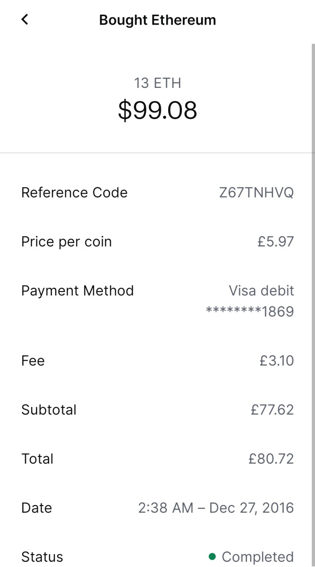Tap reference code Z67TNHVQ
This screenshot has height=567, width=315.
coord(256,192)
